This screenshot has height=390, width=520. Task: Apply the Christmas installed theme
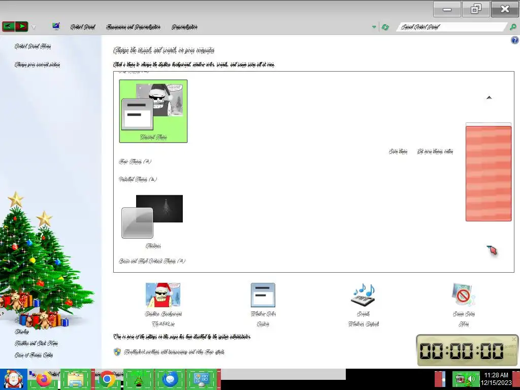coord(153,221)
